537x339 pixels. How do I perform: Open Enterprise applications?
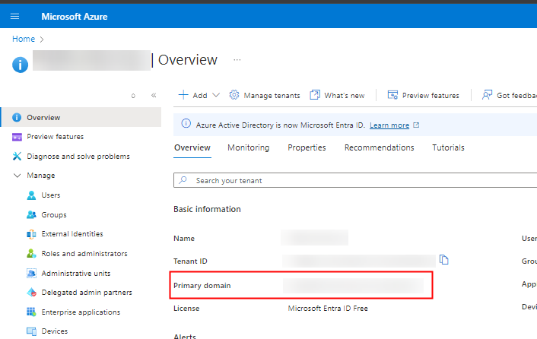click(81, 312)
